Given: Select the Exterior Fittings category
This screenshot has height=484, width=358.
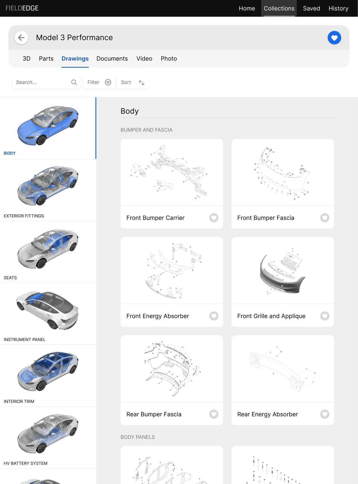Looking at the screenshot, I should click(48, 190).
